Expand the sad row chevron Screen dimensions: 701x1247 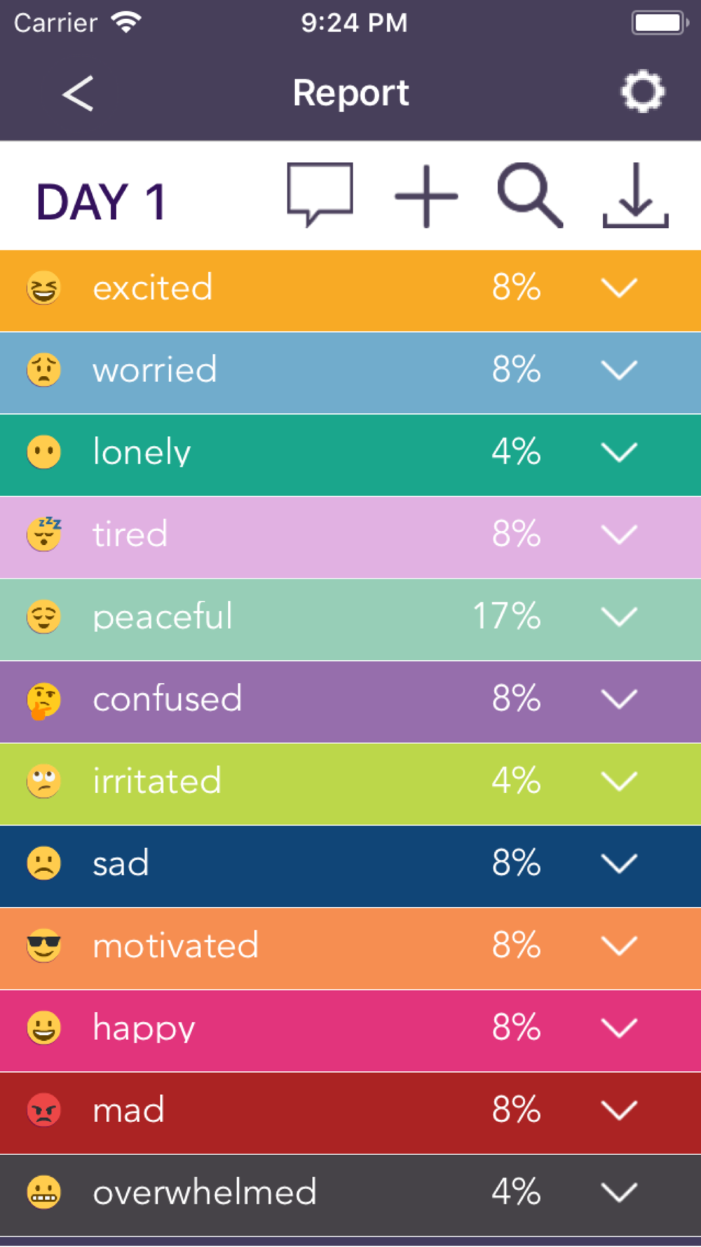tap(619, 863)
